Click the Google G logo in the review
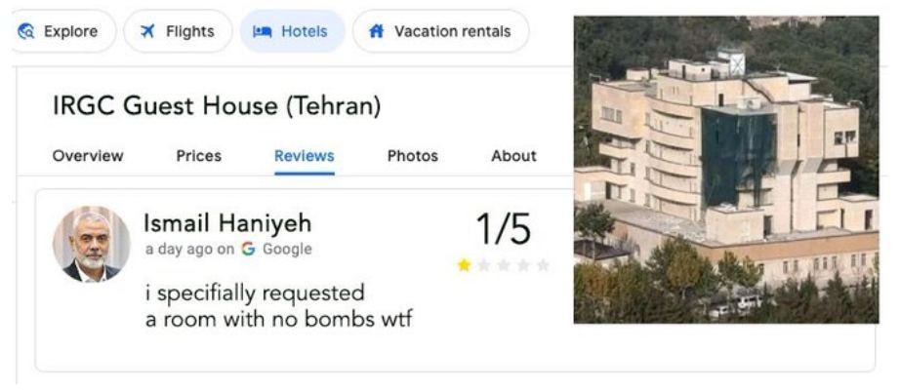 248,249
